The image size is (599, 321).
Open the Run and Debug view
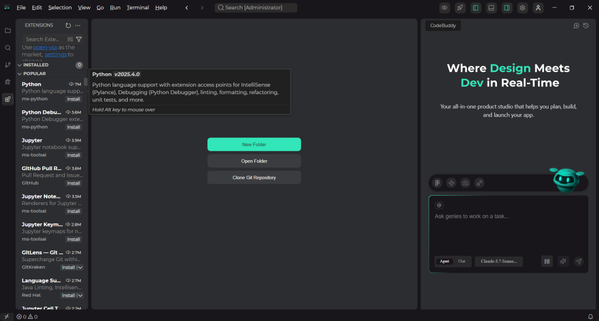click(8, 82)
